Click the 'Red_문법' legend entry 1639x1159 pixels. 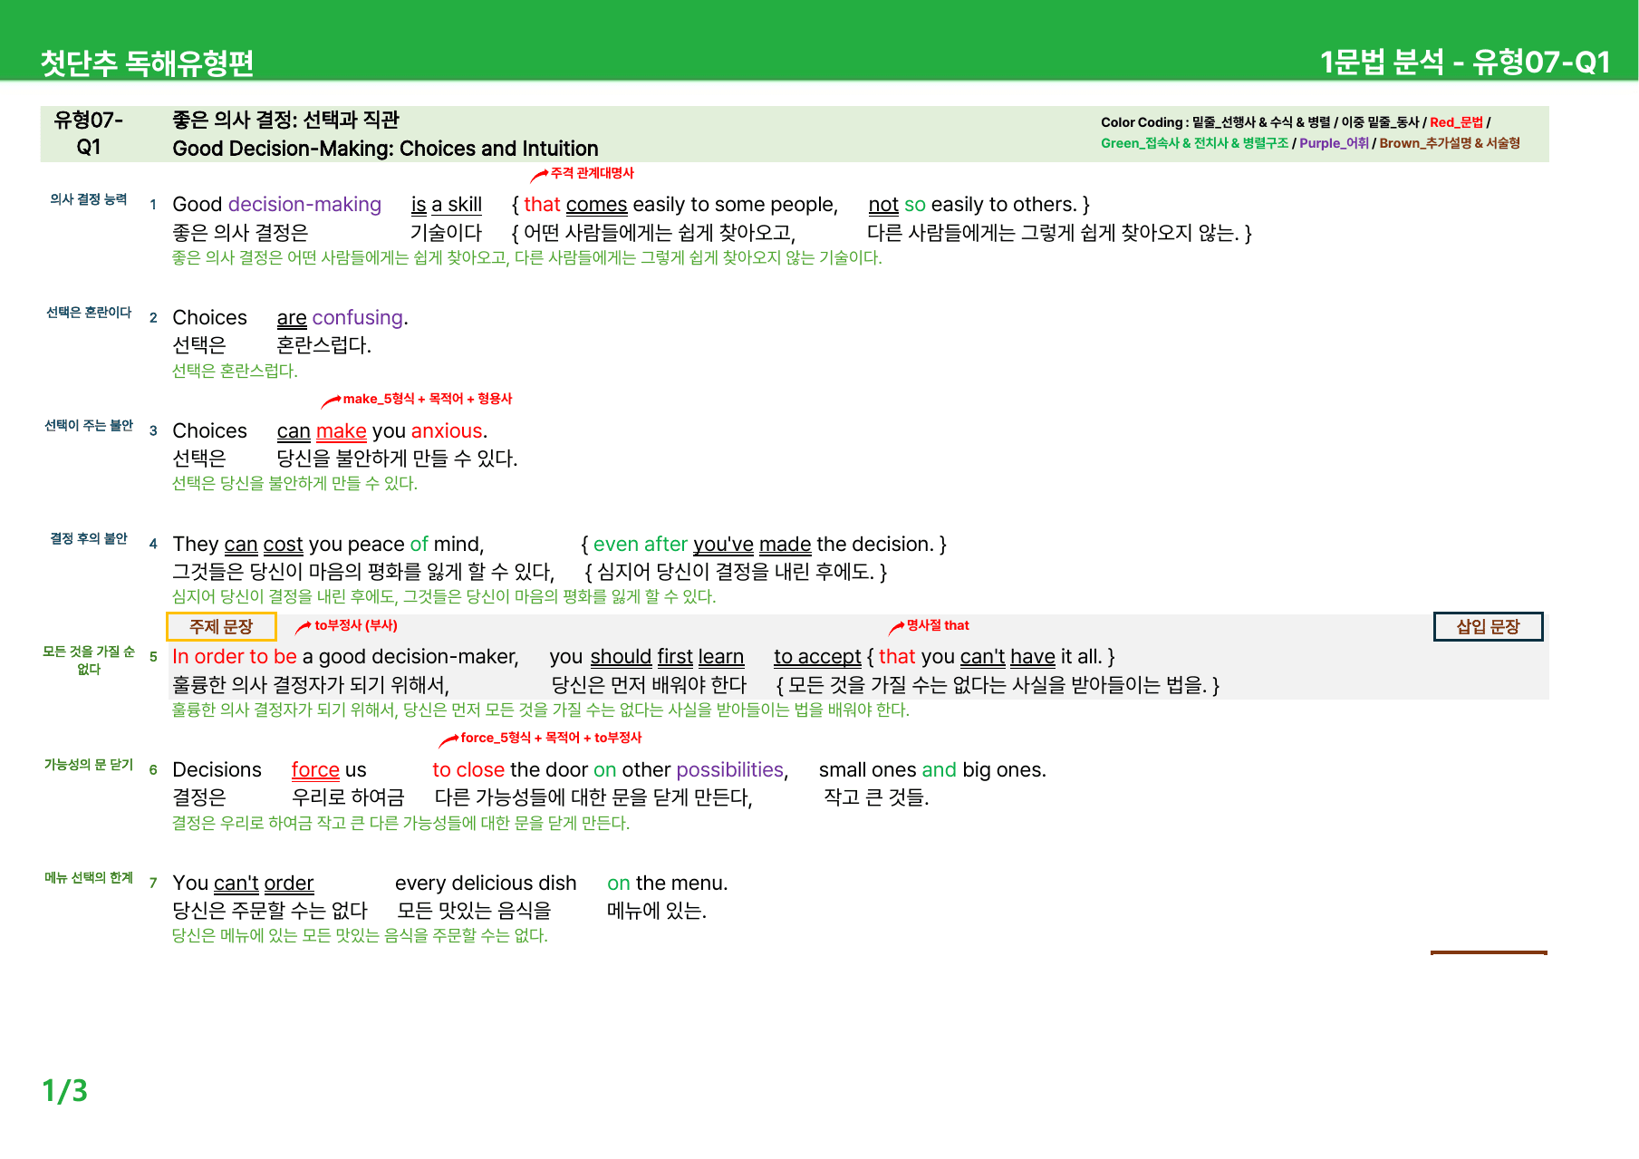tap(1456, 122)
